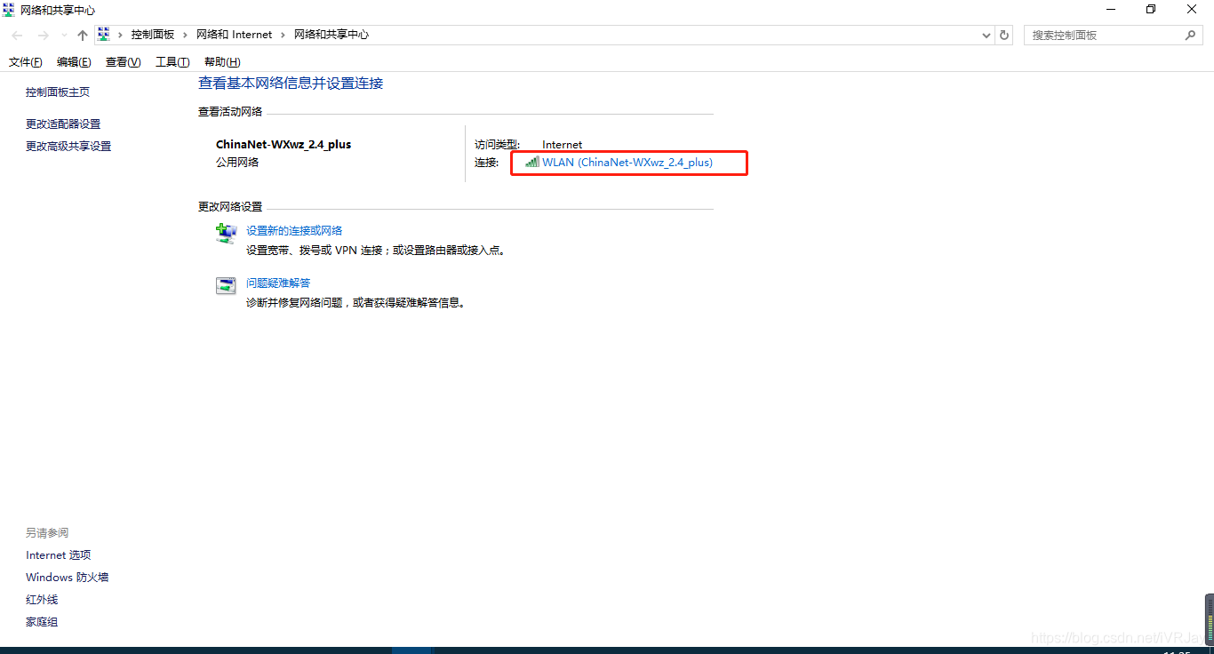Open Windows 防火墙
The width and height of the screenshot is (1214, 654).
68,578
